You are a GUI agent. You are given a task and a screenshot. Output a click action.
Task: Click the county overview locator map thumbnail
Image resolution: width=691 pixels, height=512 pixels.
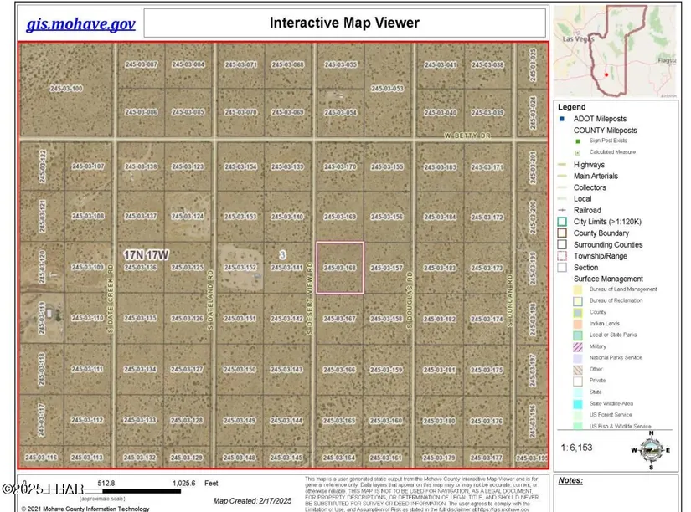pos(619,52)
